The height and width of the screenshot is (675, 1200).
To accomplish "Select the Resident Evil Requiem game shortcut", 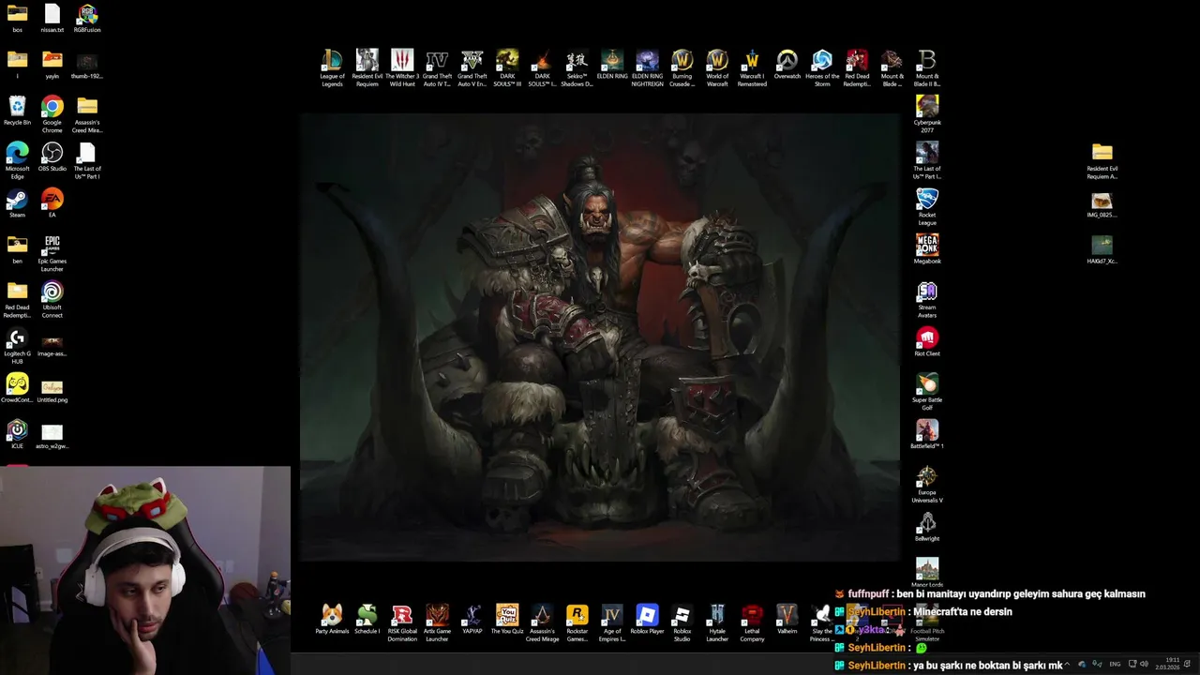I will tap(367, 67).
